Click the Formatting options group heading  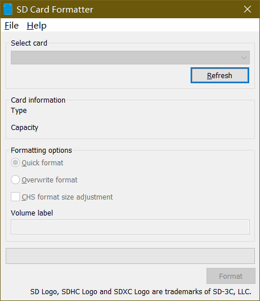pyautogui.click(x=42, y=150)
